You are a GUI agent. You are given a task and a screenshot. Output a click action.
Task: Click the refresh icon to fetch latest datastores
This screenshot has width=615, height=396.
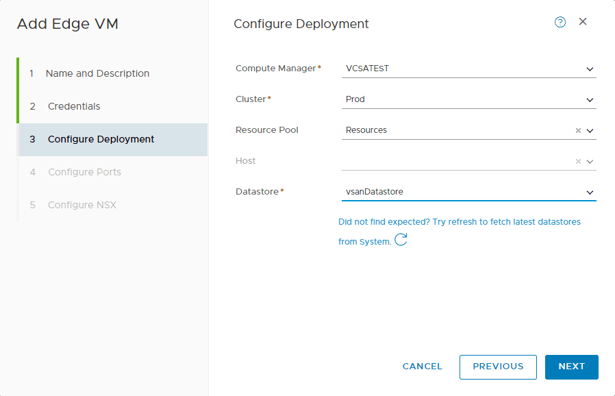401,240
